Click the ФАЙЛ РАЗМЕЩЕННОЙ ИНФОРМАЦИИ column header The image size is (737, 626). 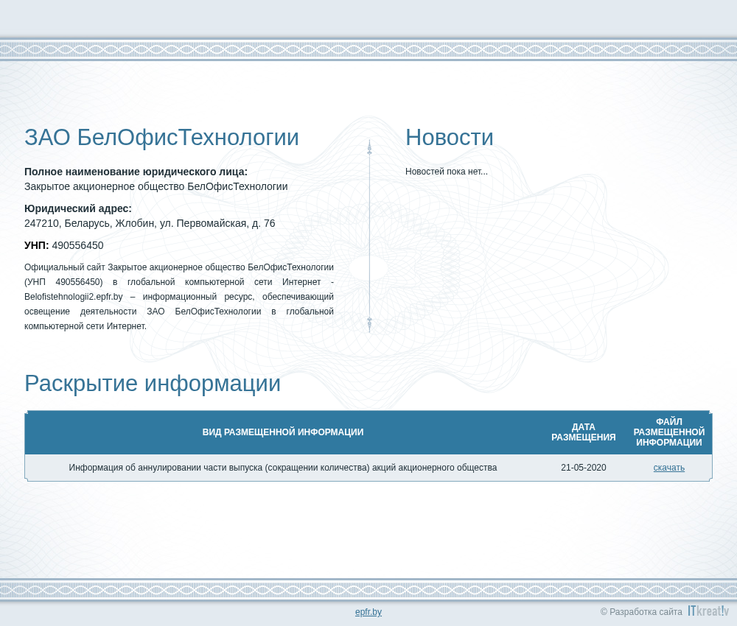pos(669,432)
